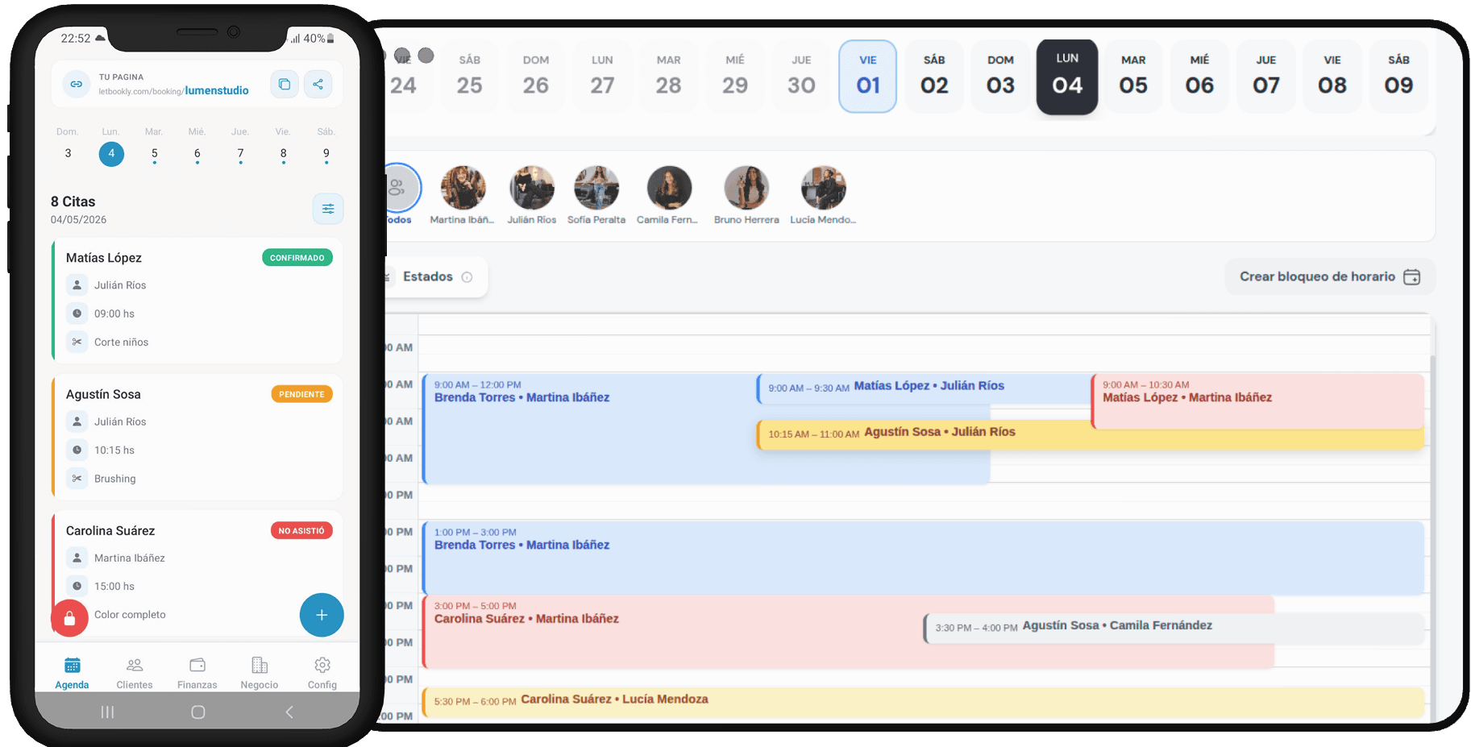Screen dimensions: 1471x747
Task: Tap the blue plus add appointment button
Action: pos(322,615)
